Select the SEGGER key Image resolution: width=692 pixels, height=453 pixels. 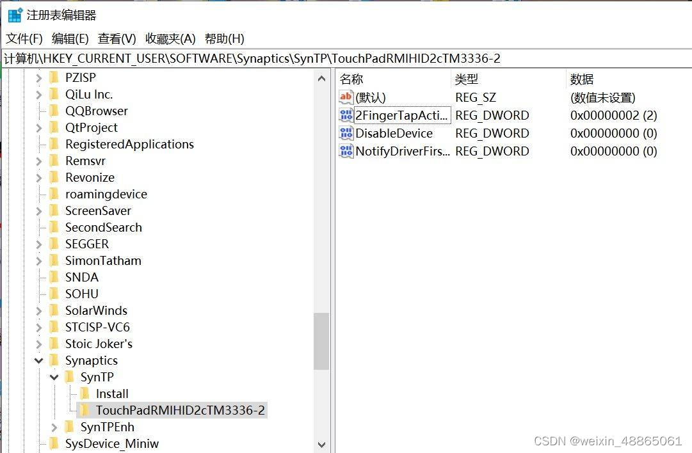(x=87, y=244)
